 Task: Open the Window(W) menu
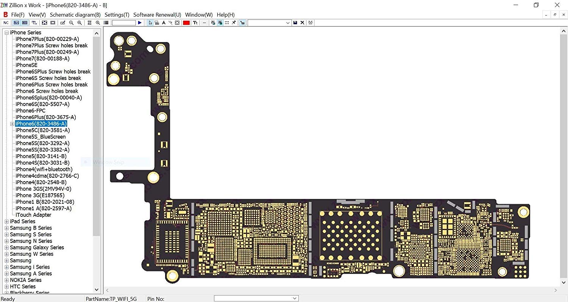coord(199,15)
